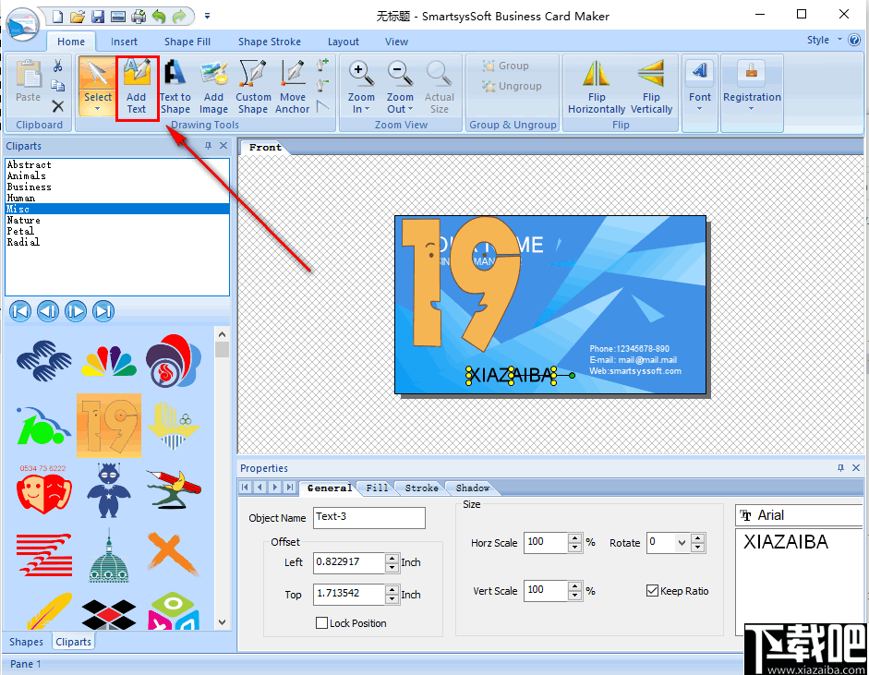Click Ungroup in Group & Ungroup section

tap(512, 86)
